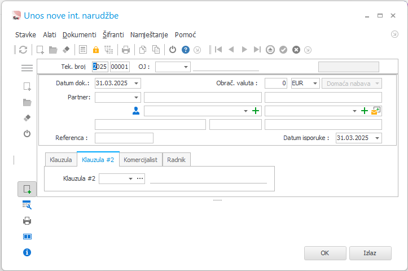Click the power icon in top toolbar

173,50
